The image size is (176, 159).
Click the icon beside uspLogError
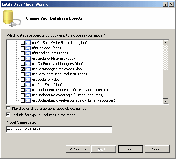(28, 79)
